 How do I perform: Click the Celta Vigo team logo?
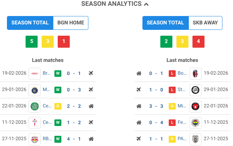35,123
